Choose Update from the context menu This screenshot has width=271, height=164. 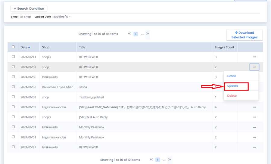pyautogui.click(x=233, y=86)
